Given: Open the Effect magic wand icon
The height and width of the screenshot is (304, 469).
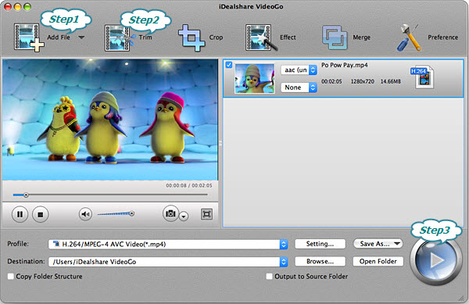Looking at the screenshot, I should pos(261,38).
